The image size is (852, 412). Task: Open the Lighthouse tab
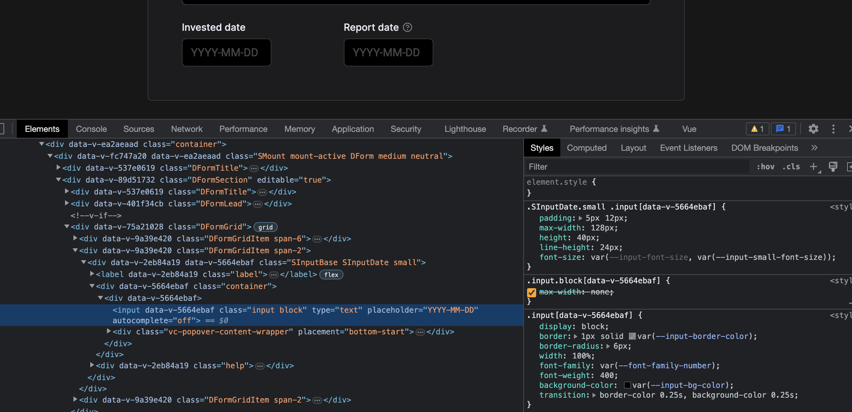tap(465, 129)
